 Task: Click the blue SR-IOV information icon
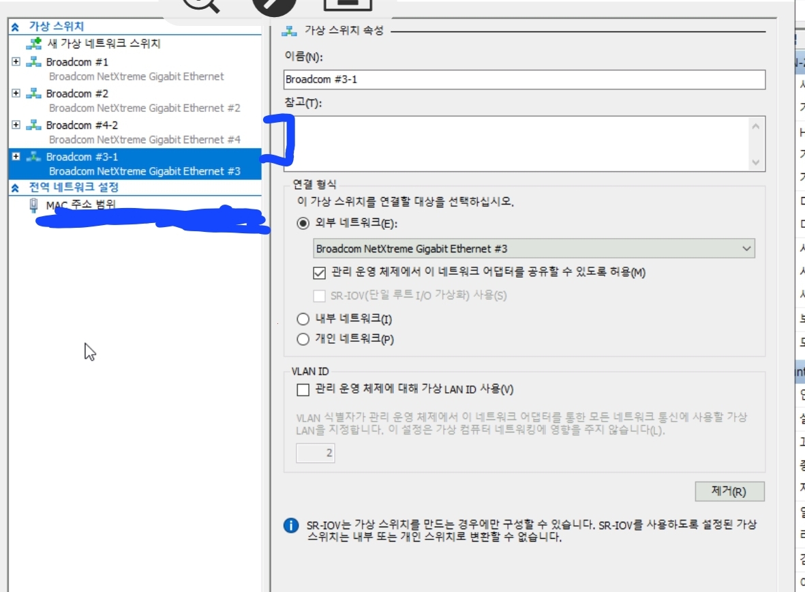[290, 525]
